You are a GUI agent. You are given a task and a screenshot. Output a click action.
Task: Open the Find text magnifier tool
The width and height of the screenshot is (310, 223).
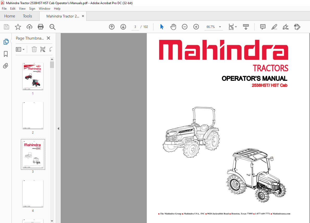pyautogui.click(x=52, y=27)
